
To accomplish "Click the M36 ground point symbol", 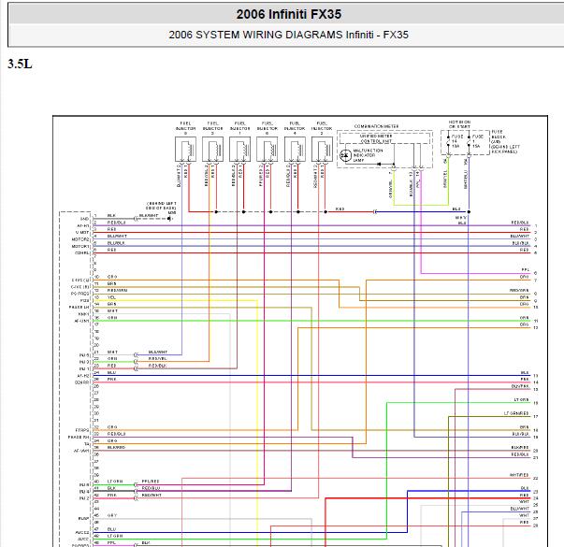I will click(x=169, y=218).
